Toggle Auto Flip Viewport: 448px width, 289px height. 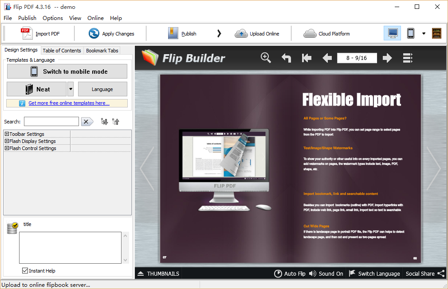290,273
